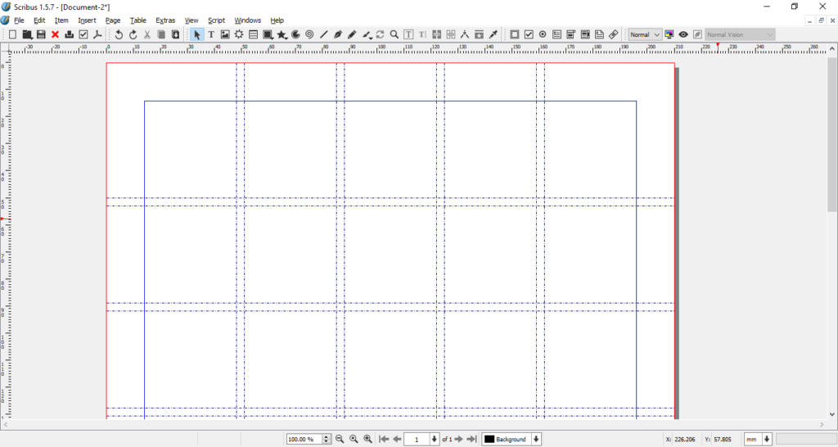Open the Background layer dropdown arrow
Viewport: 838px width, 447px height.
(536, 439)
